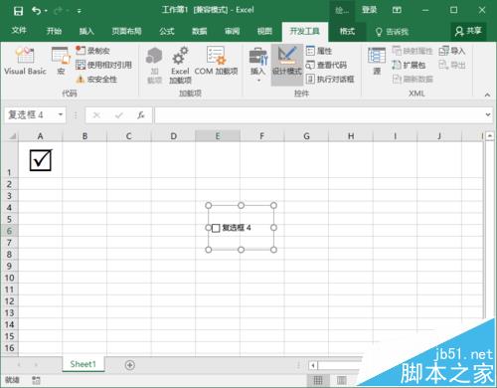Select the Sheet1 worksheet tab
This screenshot has height=388, width=497.
tap(83, 364)
